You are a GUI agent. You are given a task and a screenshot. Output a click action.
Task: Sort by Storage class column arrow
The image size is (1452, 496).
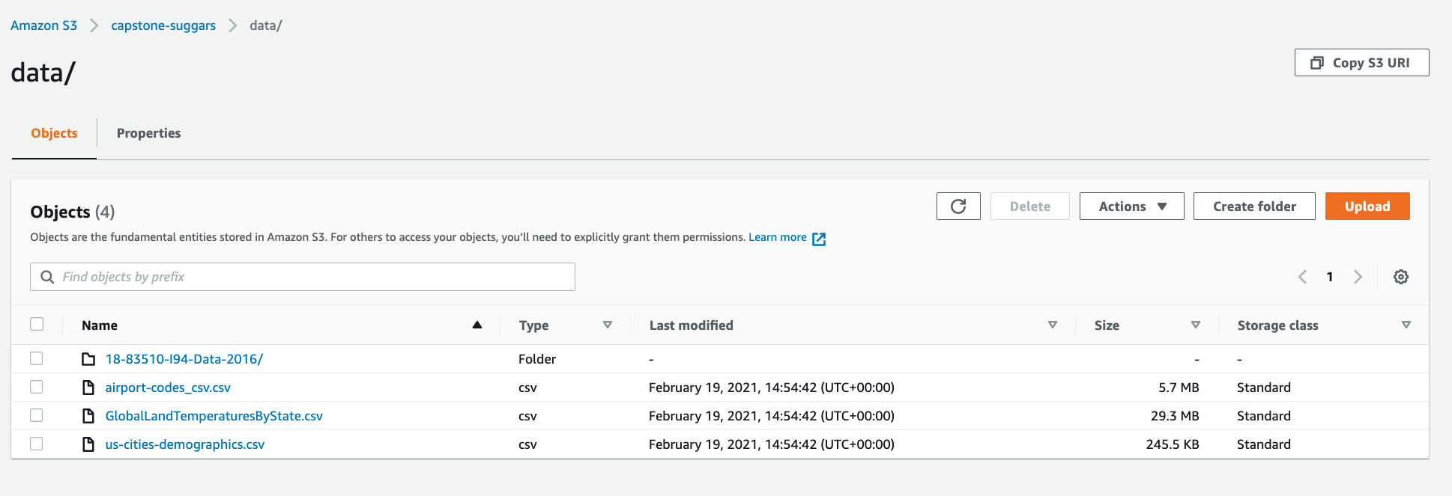pyautogui.click(x=1406, y=325)
